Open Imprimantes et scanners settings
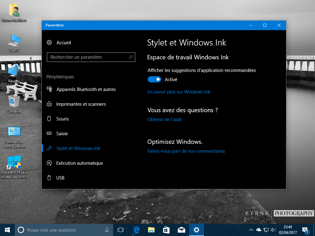The image size is (315, 236). [81, 104]
